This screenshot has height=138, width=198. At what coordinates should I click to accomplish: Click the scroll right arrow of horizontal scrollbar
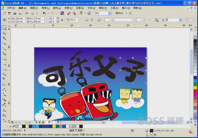pyautogui.click(x=188, y=122)
